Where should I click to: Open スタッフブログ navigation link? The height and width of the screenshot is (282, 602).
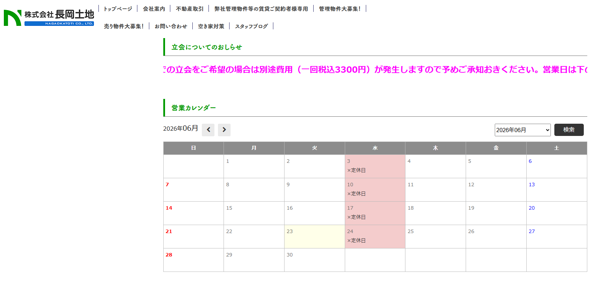click(251, 26)
